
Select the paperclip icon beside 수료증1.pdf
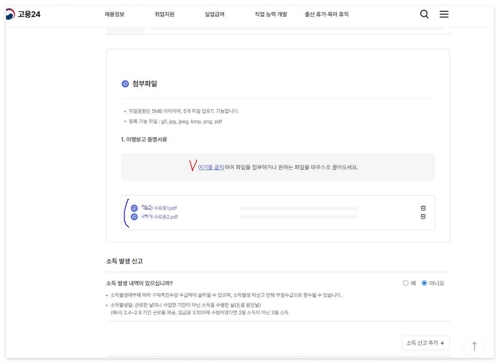tap(134, 208)
